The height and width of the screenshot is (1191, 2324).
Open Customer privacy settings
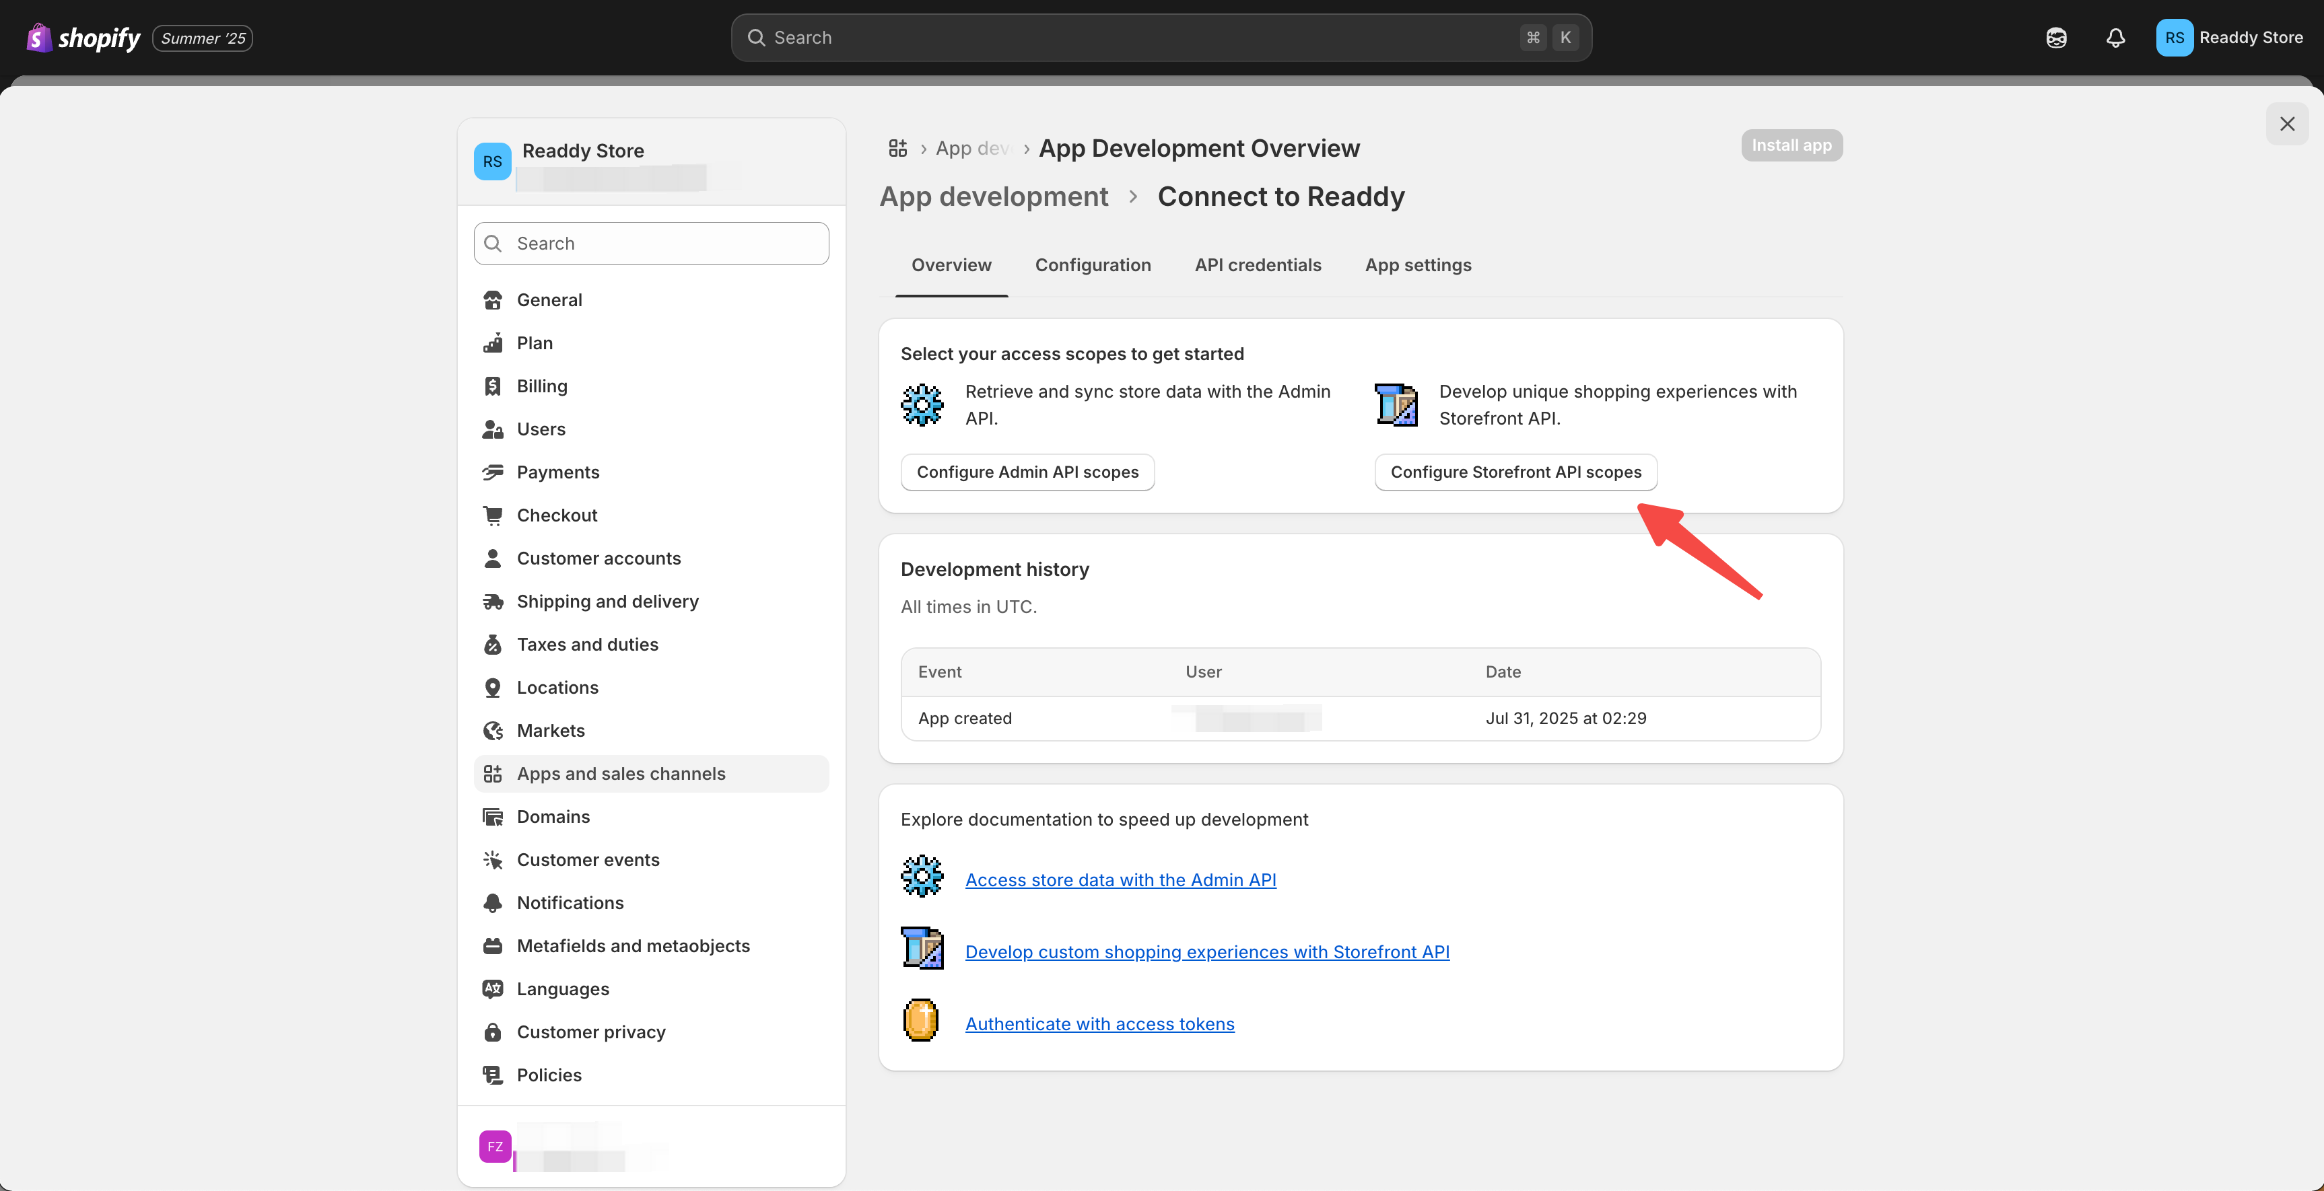tap(591, 1032)
